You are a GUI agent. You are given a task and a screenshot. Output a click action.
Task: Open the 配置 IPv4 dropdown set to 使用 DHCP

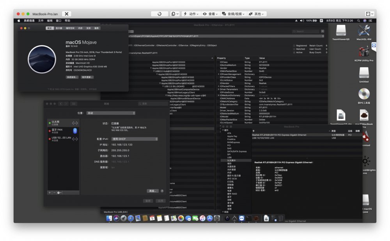135,139
